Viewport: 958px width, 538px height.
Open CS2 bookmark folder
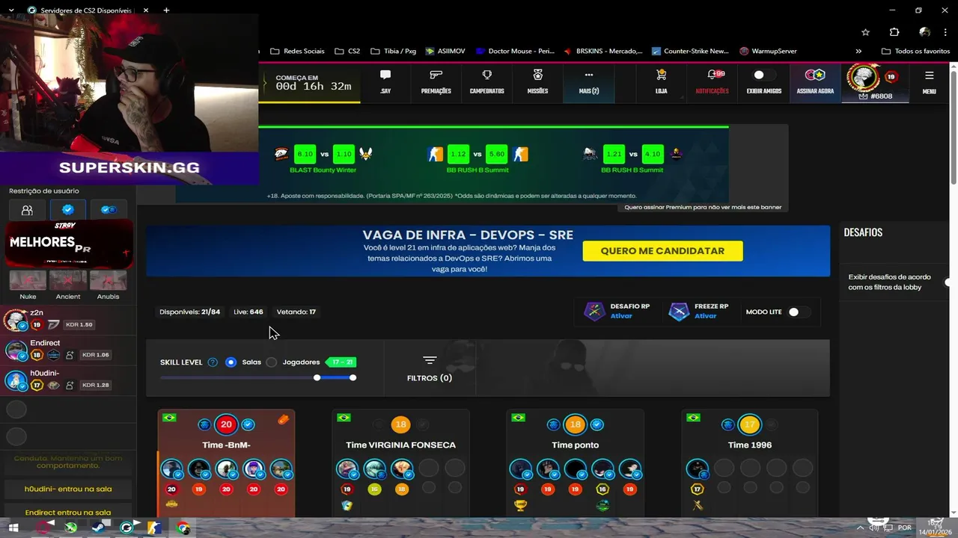pos(347,52)
